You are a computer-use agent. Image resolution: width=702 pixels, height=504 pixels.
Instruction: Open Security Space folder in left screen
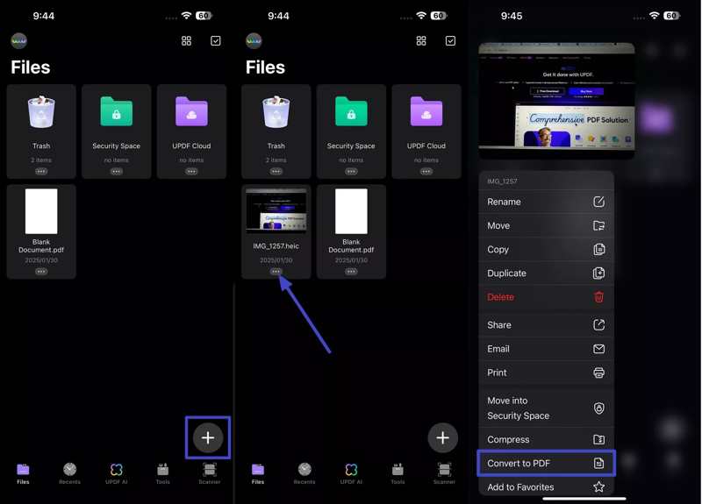117,131
